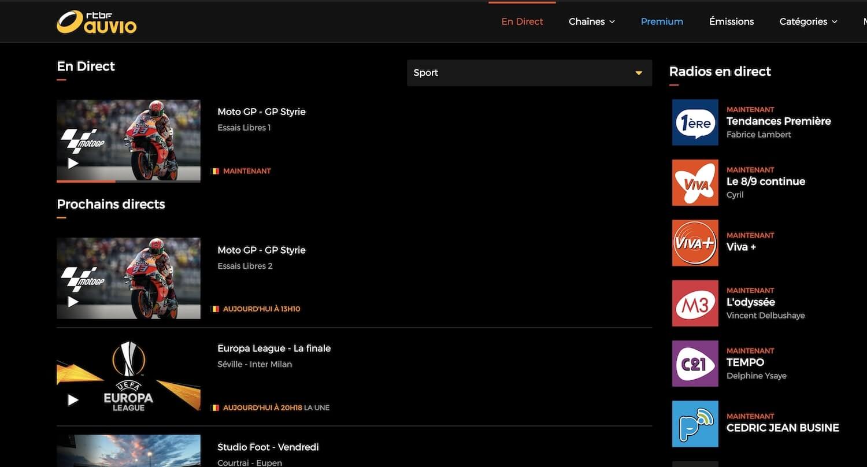Listen to L'odyssée on Musiq3

pos(751,302)
